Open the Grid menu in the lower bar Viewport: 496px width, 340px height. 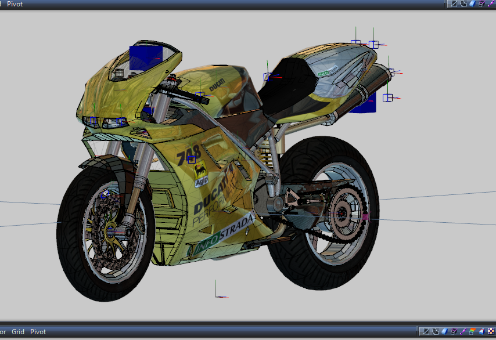tap(18, 331)
